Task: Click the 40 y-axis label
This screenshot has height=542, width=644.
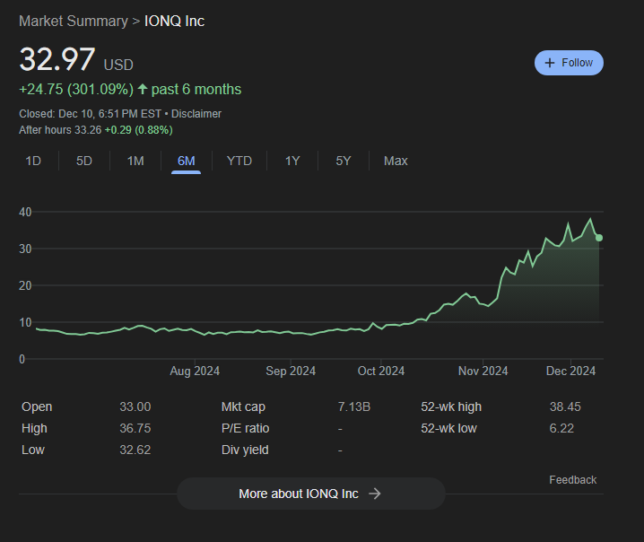Action: [x=25, y=212]
